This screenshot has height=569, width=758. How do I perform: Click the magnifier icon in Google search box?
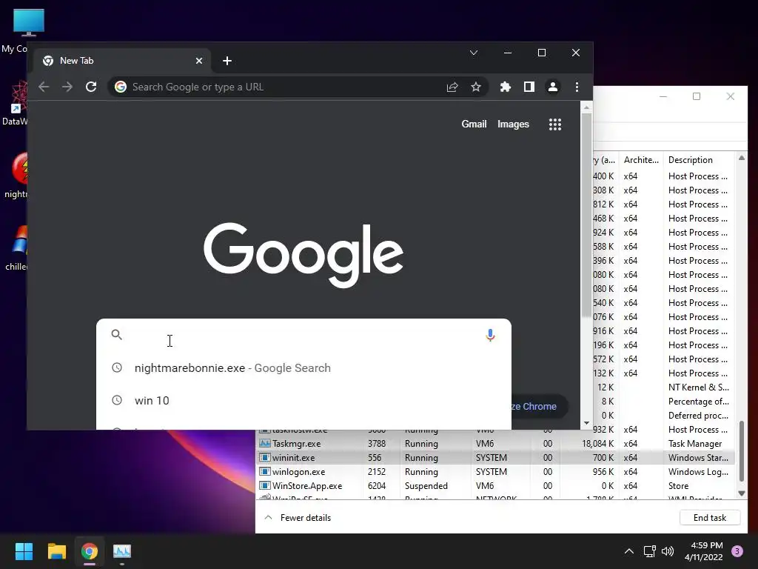(x=116, y=334)
